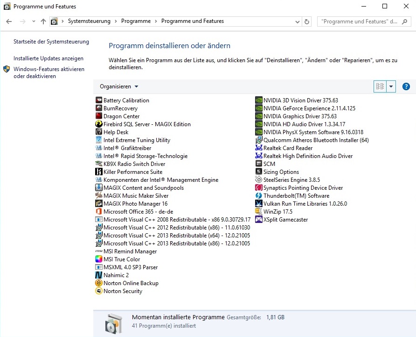
Task: Go up one level with the up arrow
Action: pos(43,22)
